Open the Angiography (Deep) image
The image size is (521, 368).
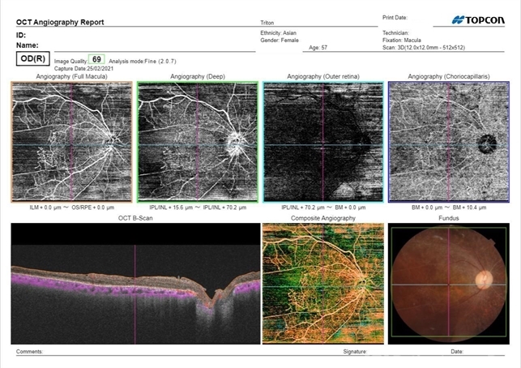click(198, 143)
